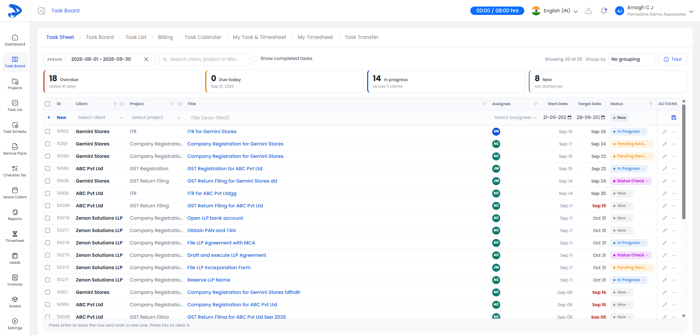Screen dimensions: 700x335
Task: Filter by Client column funnel icon
Action: 115,104
